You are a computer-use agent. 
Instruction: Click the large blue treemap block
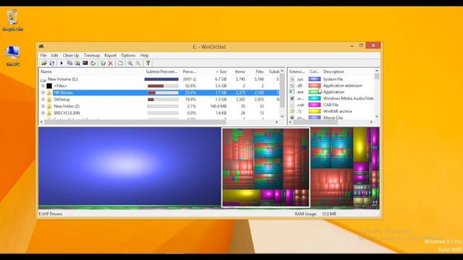[x=130, y=166]
